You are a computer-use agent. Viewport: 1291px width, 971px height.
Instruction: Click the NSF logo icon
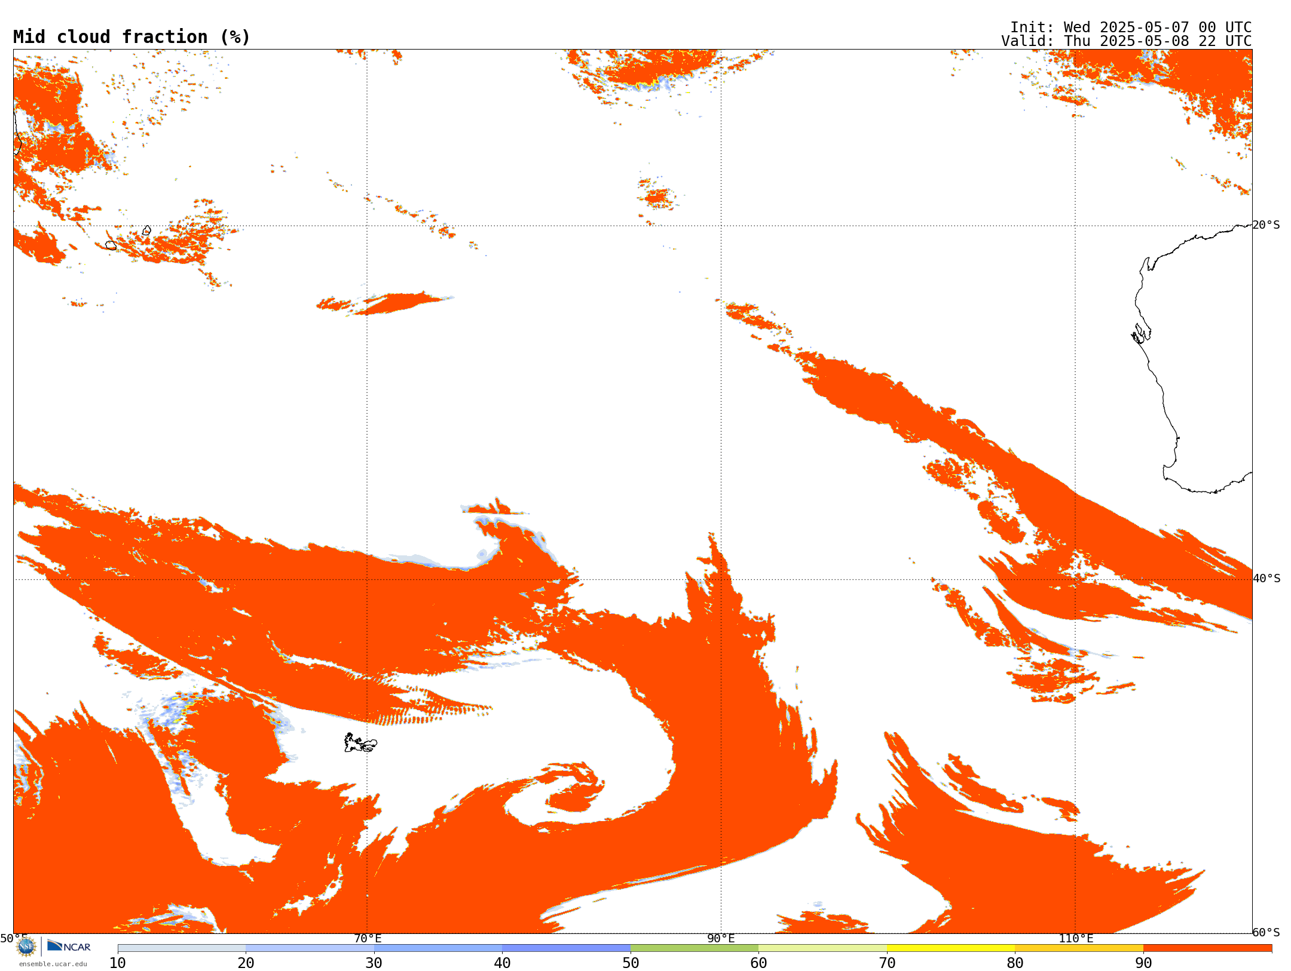click(26, 946)
